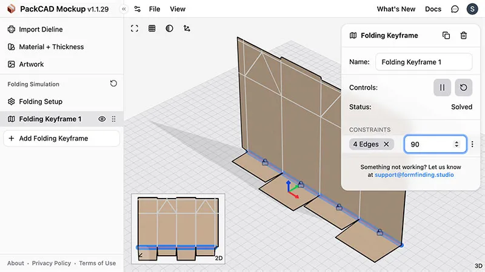Click the lock icon on the leftmost flap

pyautogui.click(x=265, y=162)
